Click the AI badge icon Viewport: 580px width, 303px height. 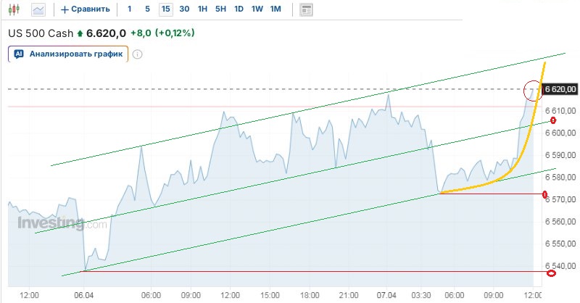click(19, 54)
